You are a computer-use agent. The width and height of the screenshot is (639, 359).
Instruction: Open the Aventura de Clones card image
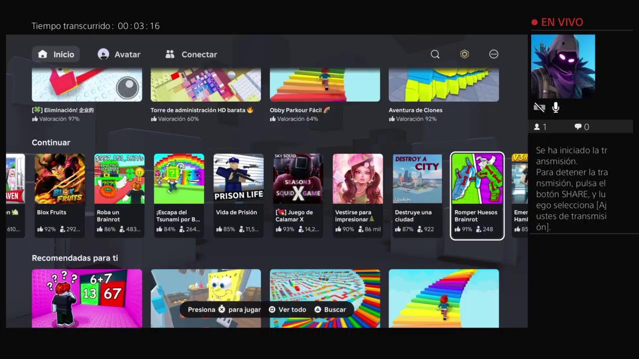coord(444,85)
